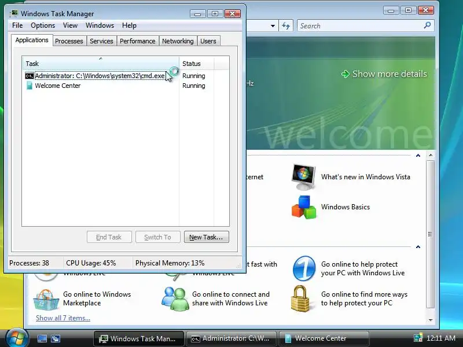This screenshot has width=463, height=347.
Task: Click Go online to Windows Marketplace
Action: click(x=97, y=298)
